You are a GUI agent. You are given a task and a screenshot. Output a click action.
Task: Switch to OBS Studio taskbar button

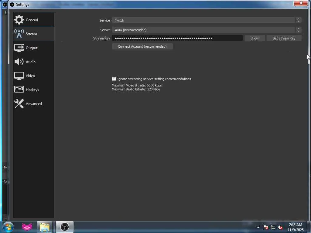click(65, 227)
